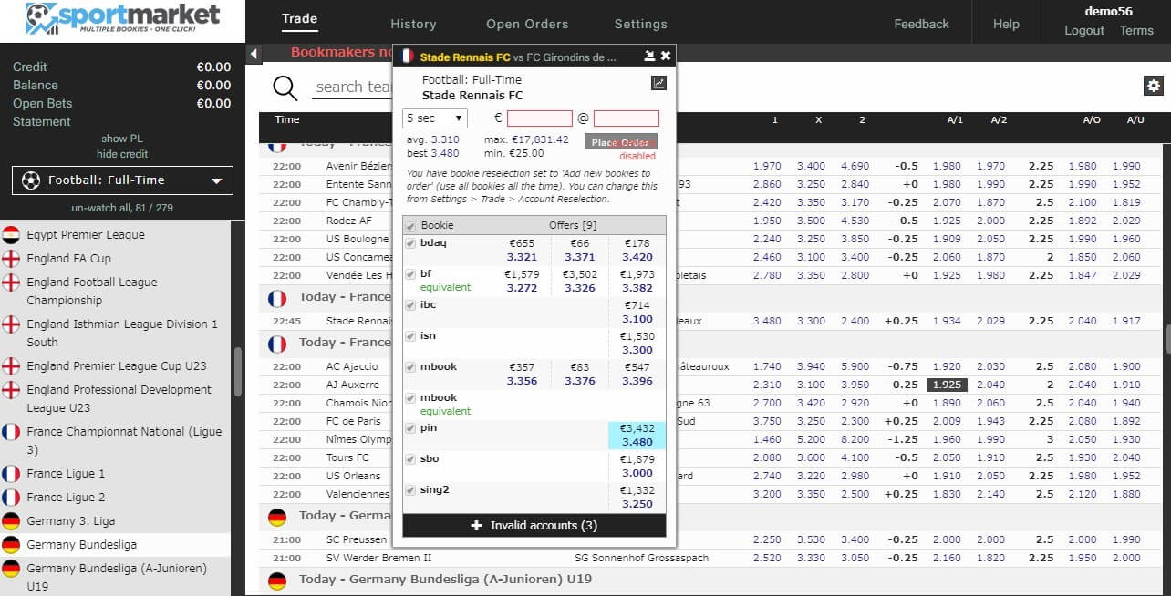Click the Statement link
The width and height of the screenshot is (1171, 596).
tap(42, 121)
